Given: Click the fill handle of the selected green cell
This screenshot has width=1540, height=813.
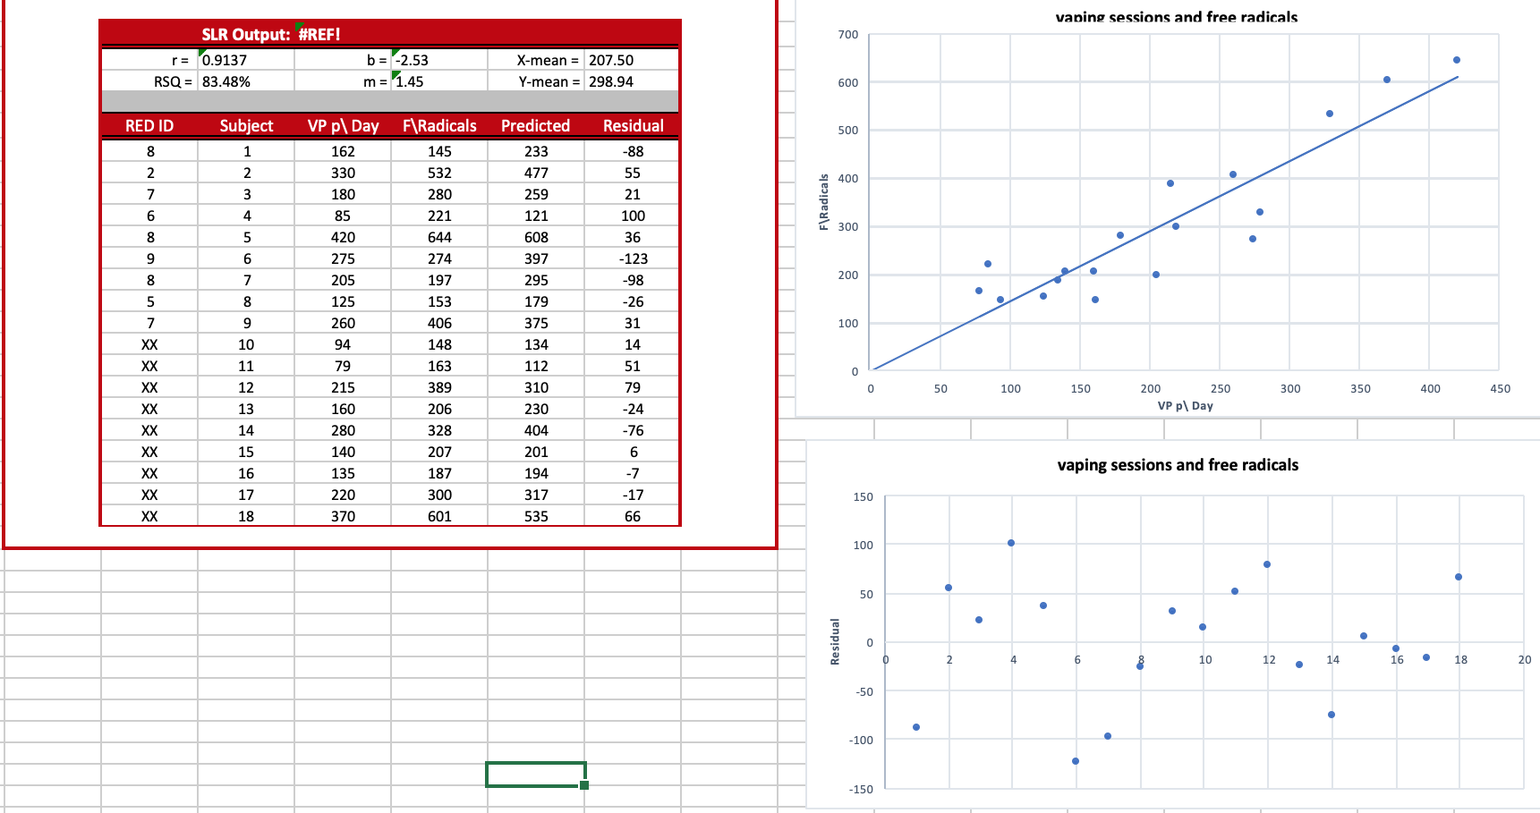Looking at the screenshot, I should pos(583,785).
